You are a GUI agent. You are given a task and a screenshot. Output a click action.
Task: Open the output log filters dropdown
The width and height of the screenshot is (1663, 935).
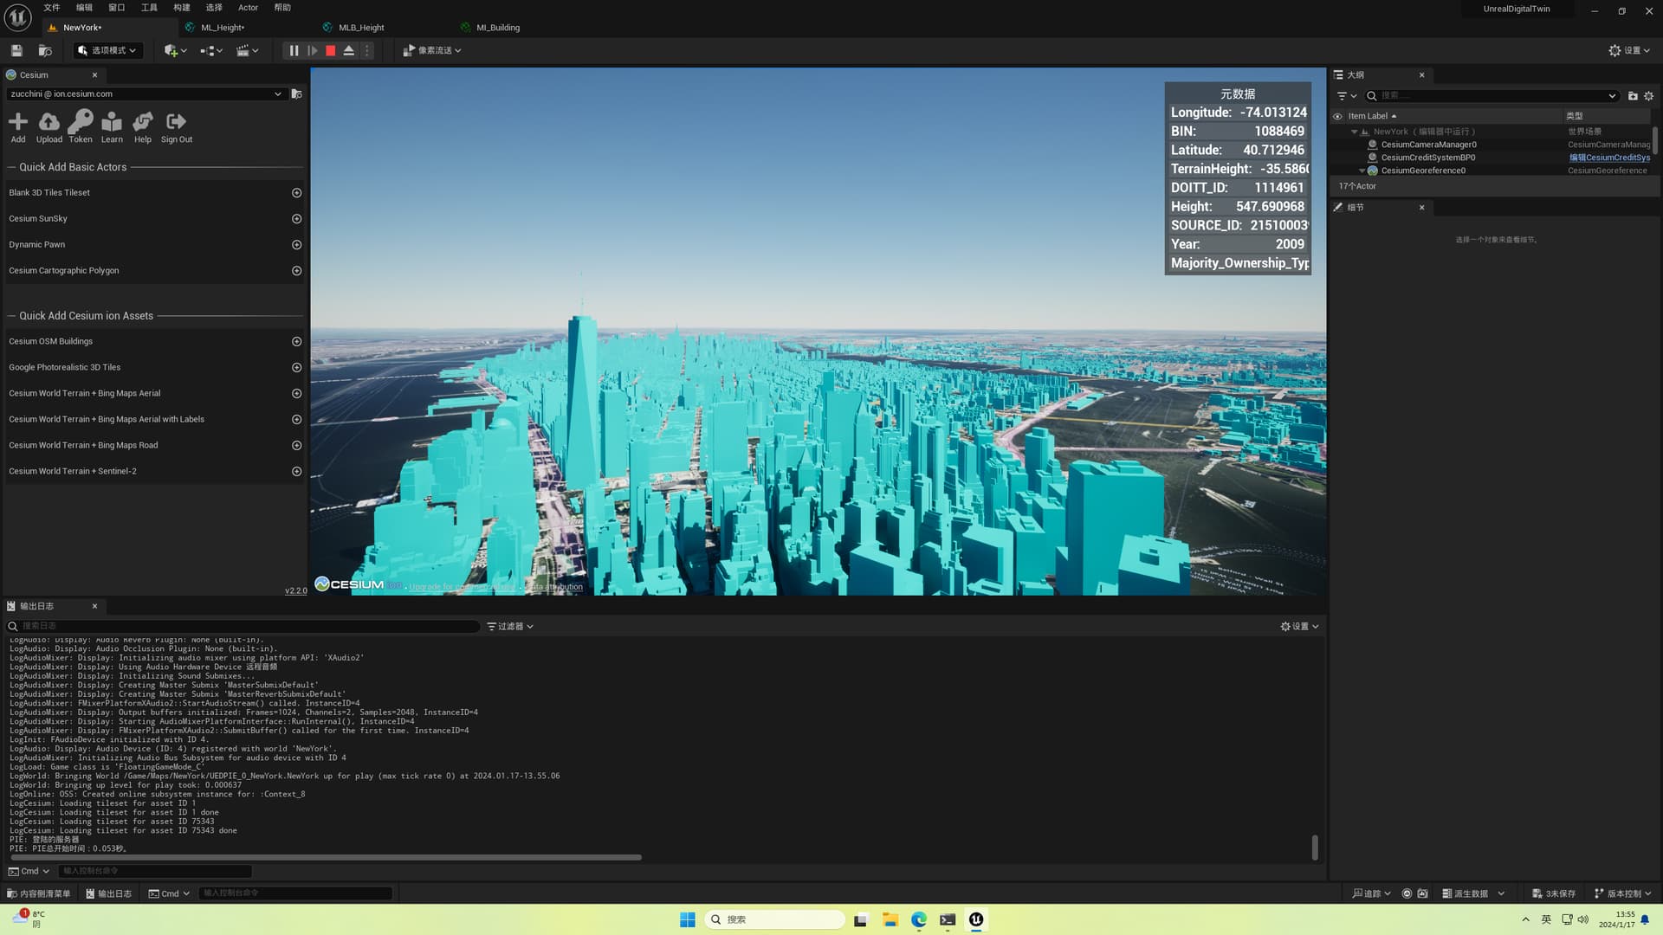pyautogui.click(x=510, y=626)
